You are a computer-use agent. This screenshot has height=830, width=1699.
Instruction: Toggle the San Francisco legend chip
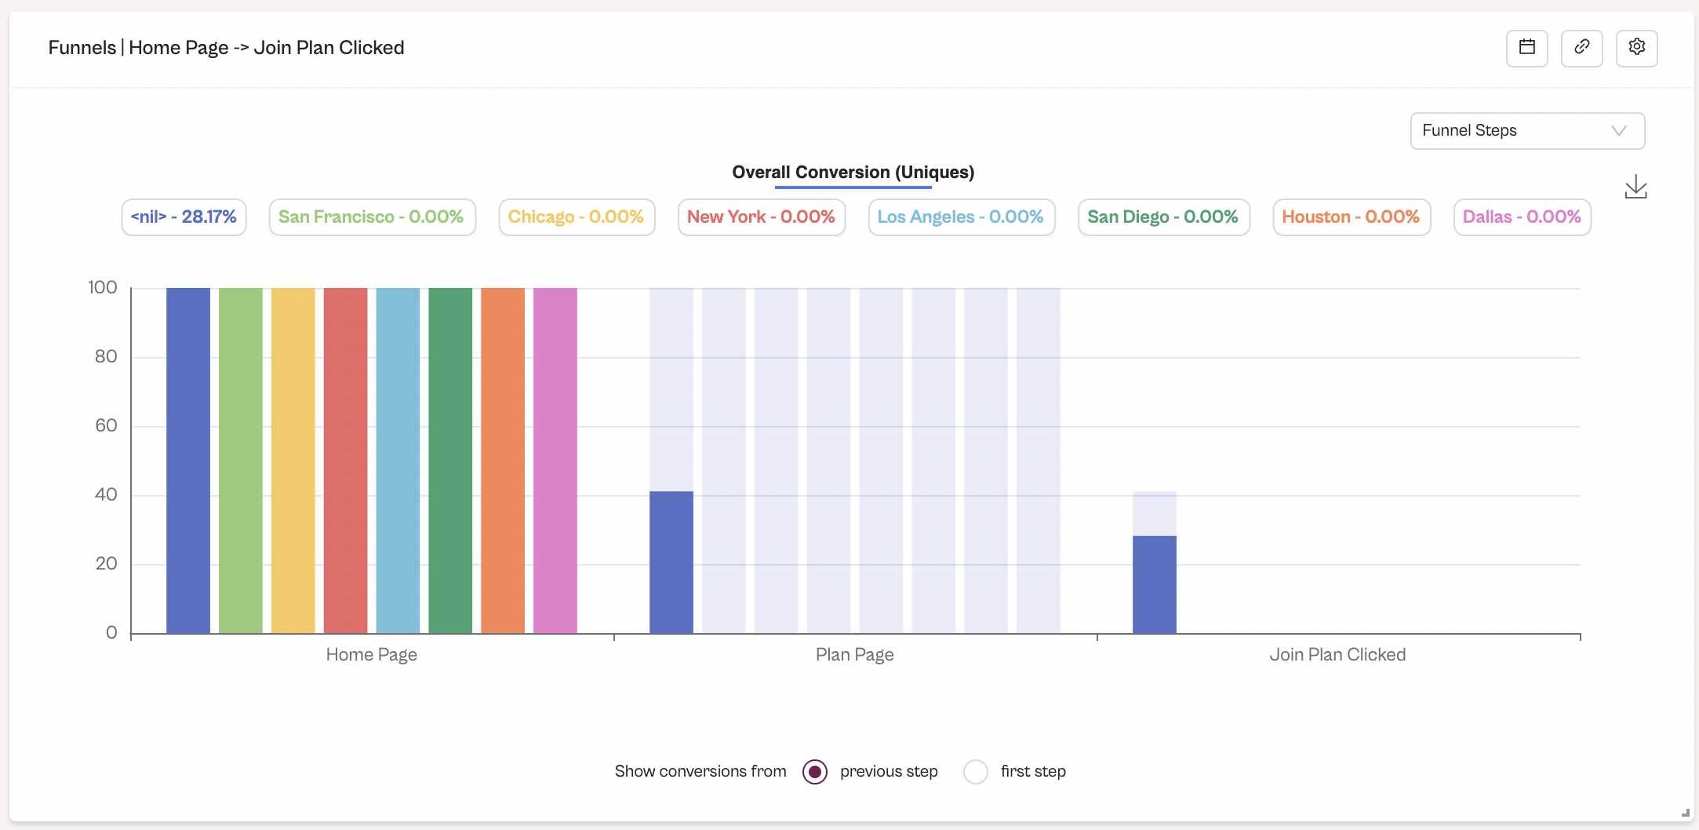tap(372, 217)
